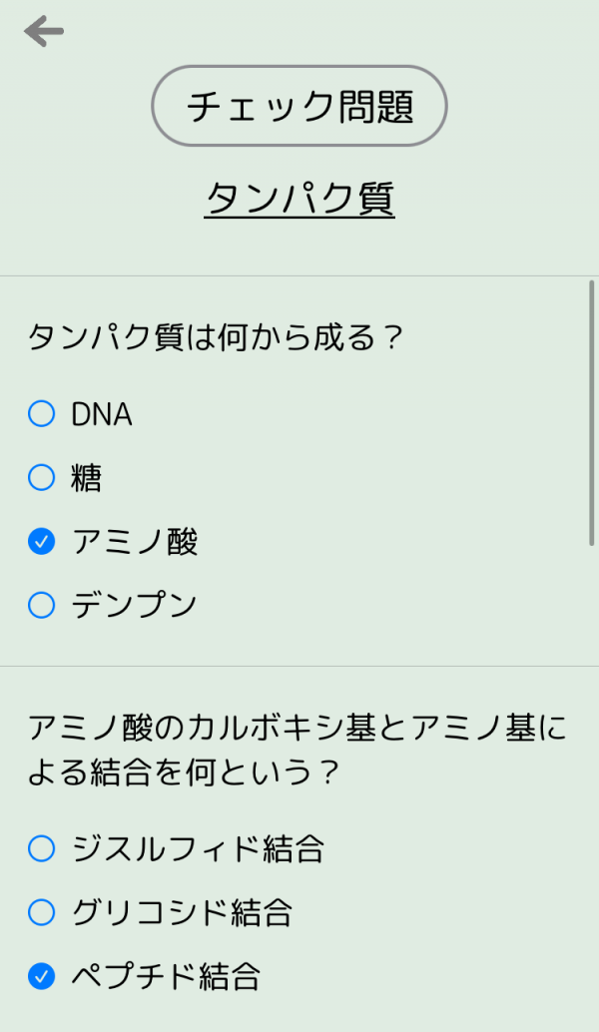Screen dimensions: 599x1032
Task: Tap the ペプチド結合 answer label text
Action: pyautogui.click(x=166, y=976)
